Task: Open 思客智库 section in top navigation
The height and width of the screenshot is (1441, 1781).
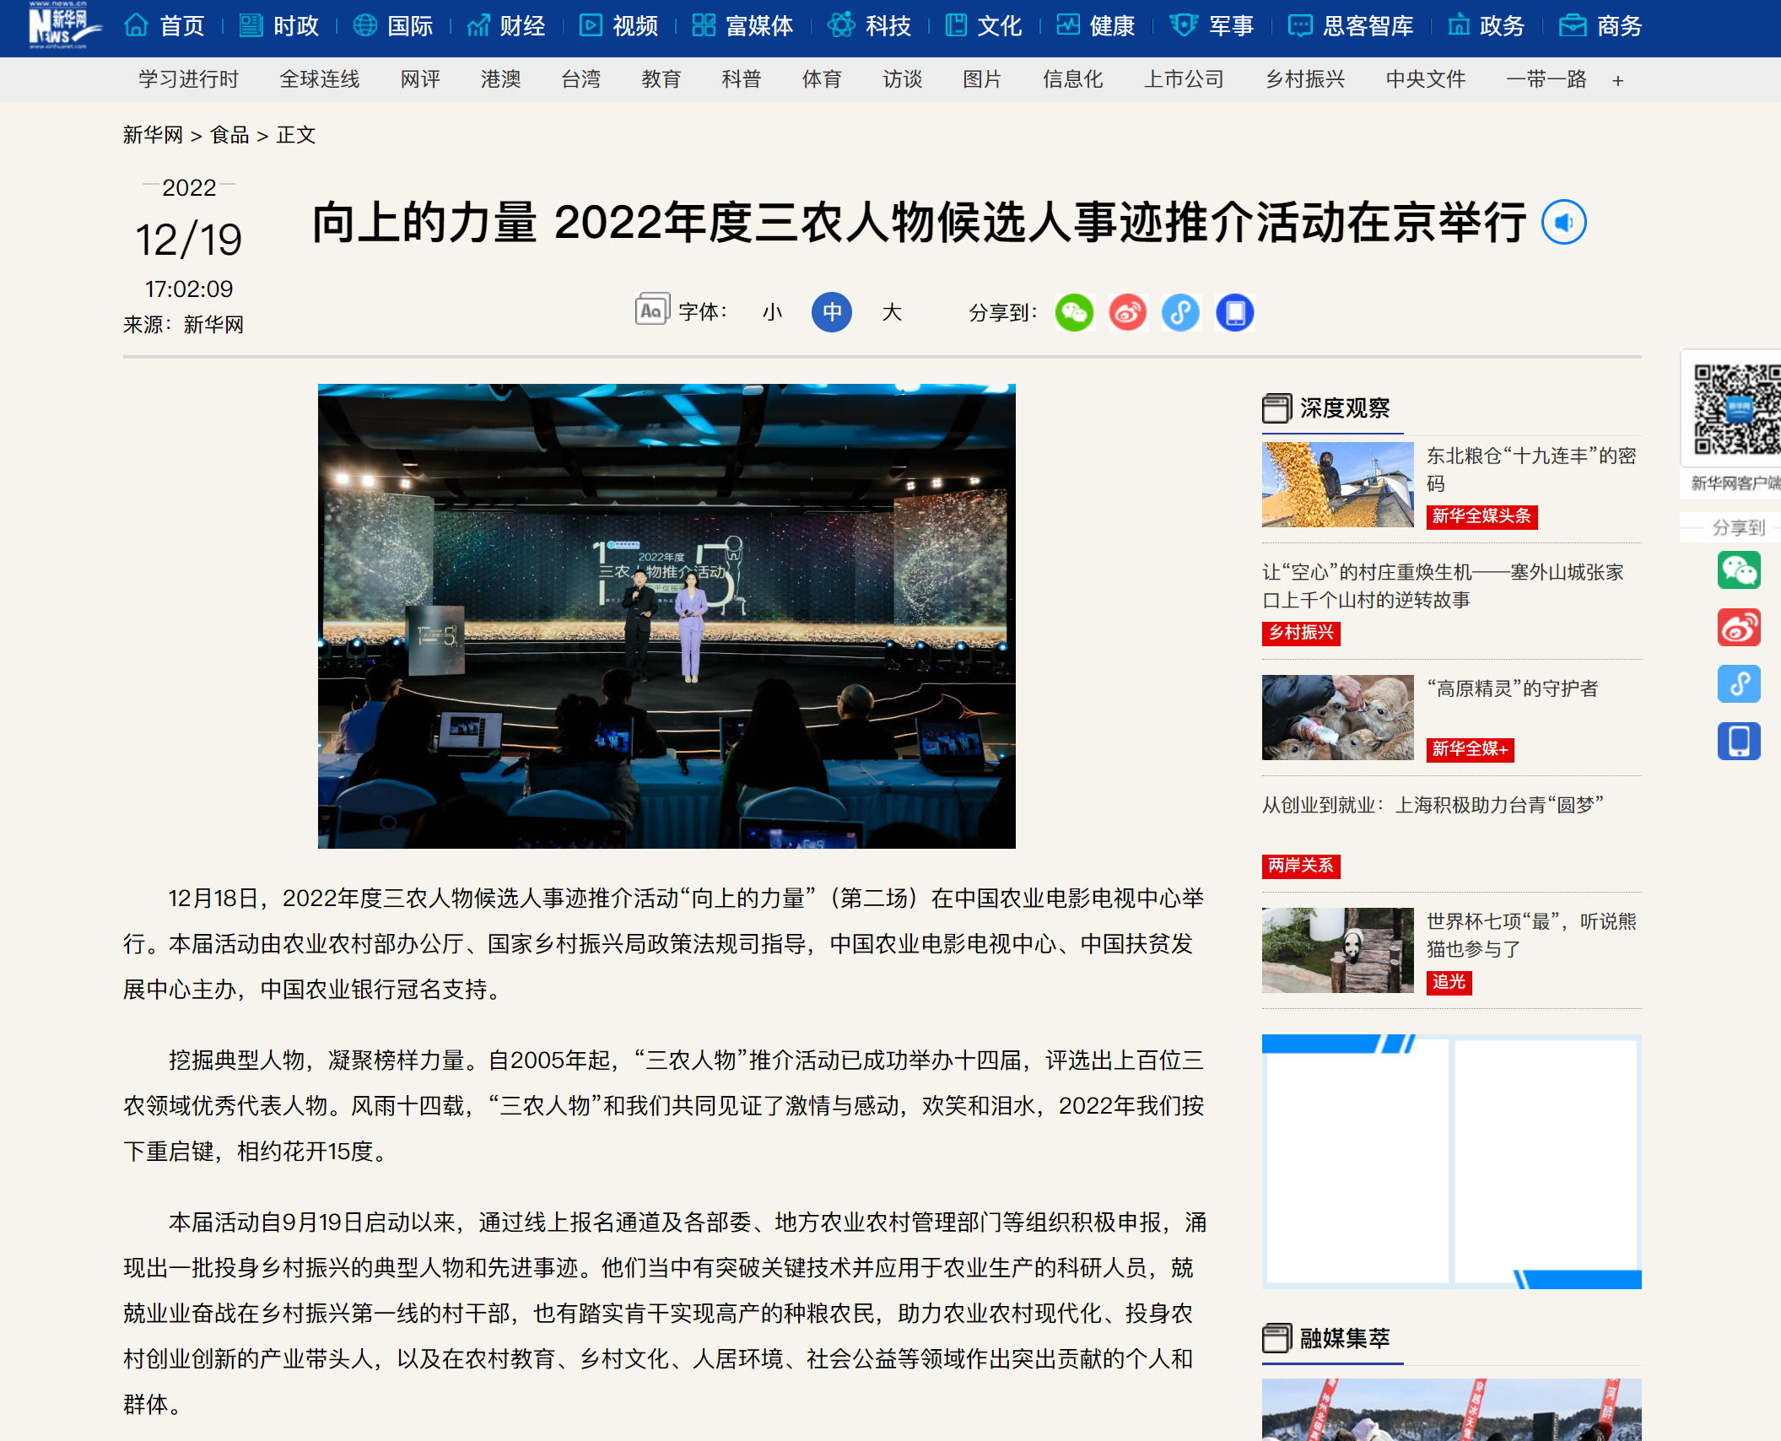Action: 1351,26
